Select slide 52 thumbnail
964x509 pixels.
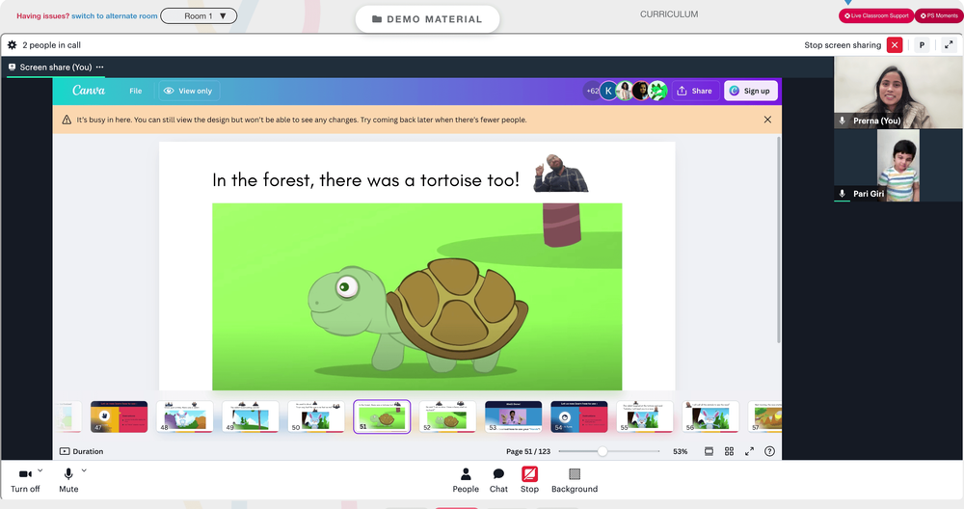tap(447, 416)
